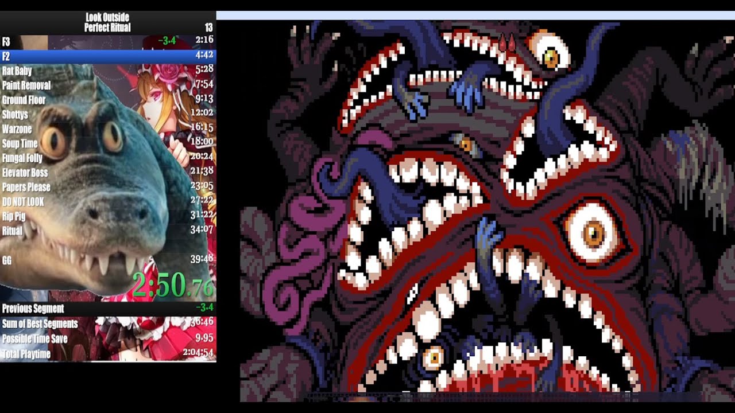The width and height of the screenshot is (735, 413).
Task: Click the GG final split
Action: 108,260
